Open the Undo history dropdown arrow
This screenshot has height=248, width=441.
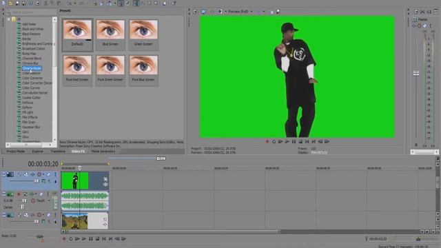tap(75, 3)
